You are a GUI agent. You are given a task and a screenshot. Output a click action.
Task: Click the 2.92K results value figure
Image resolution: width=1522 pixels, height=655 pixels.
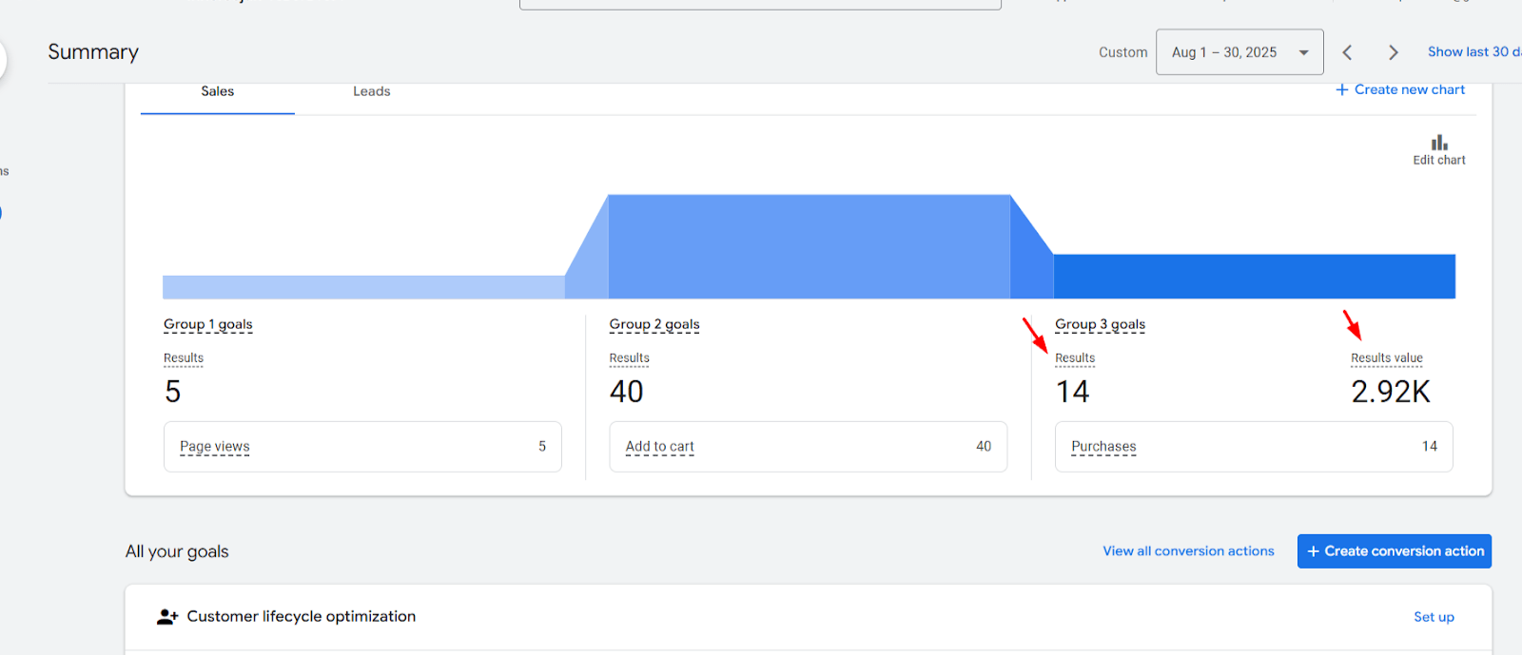[1391, 392]
